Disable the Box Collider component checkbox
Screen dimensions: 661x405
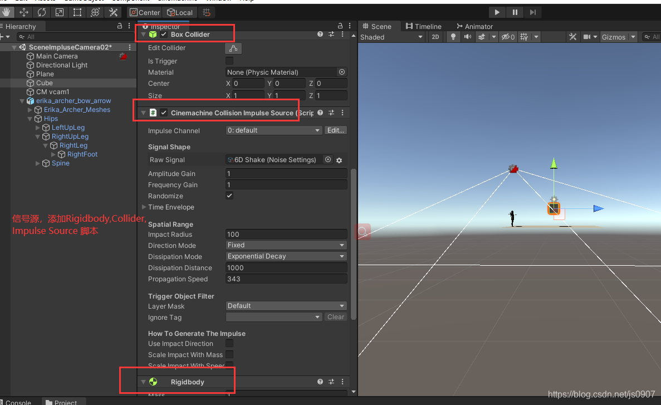pyautogui.click(x=164, y=34)
